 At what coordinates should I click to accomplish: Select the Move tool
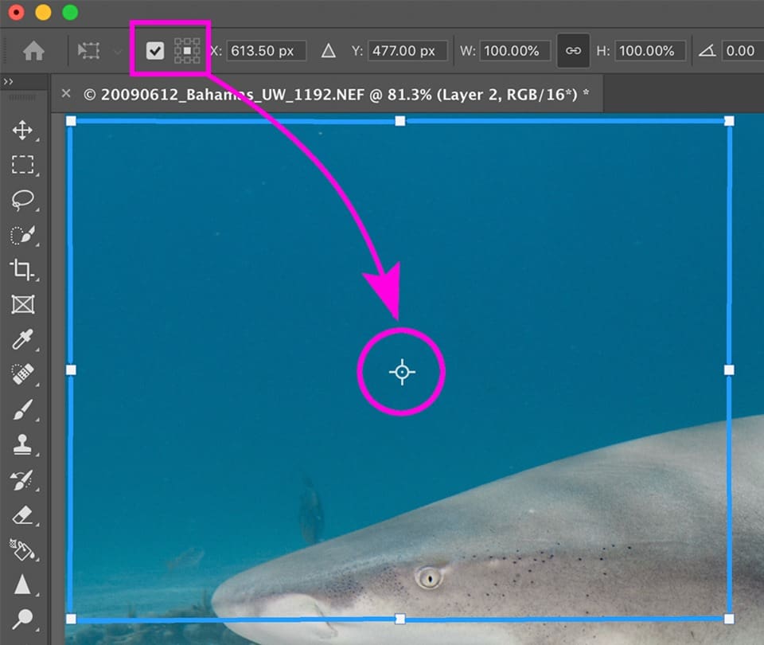(x=22, y=130)
